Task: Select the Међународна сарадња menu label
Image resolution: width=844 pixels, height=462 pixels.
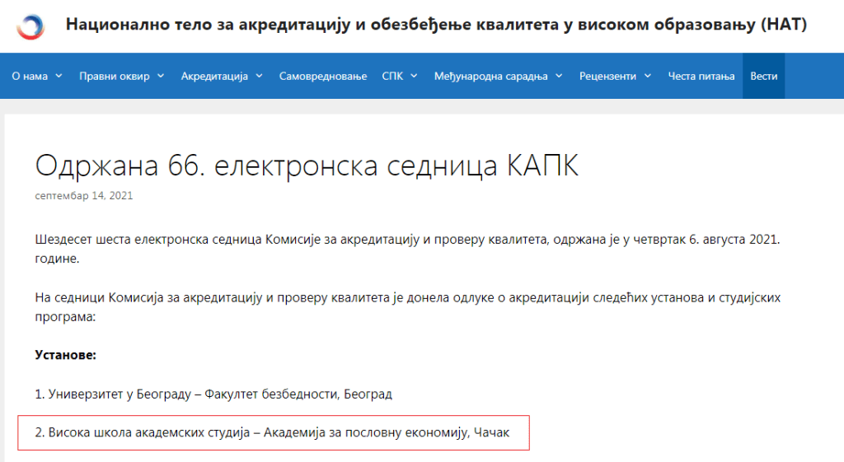Action: [x=490, y=76]
